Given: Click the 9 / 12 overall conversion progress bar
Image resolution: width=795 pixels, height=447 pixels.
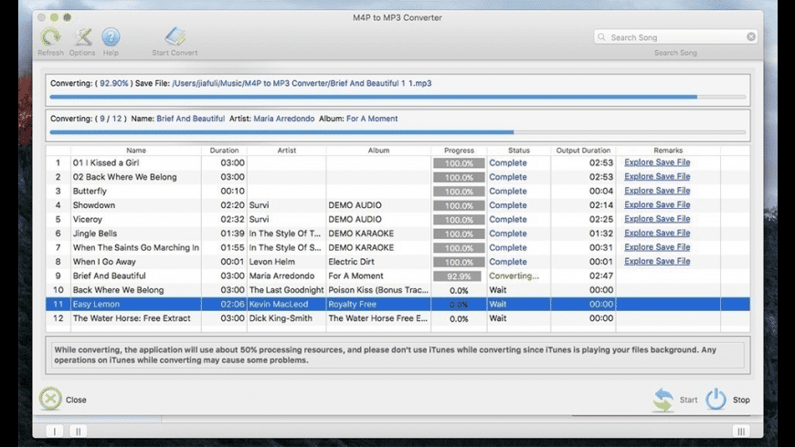Looking at the screenshot, I should [397, 132].
